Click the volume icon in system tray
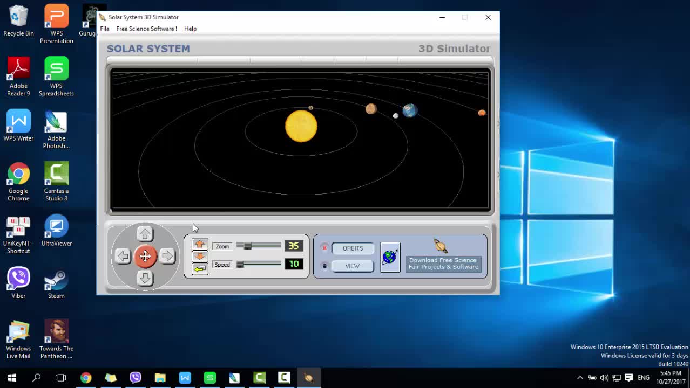 [604, 378]
